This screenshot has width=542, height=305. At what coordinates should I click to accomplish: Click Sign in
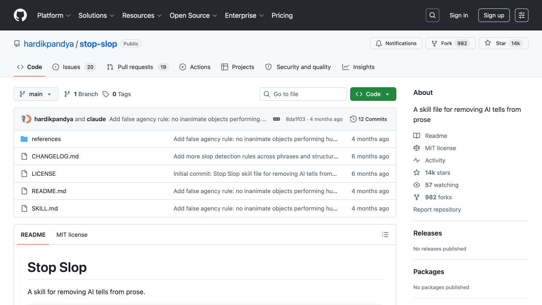tap(459, 15)
